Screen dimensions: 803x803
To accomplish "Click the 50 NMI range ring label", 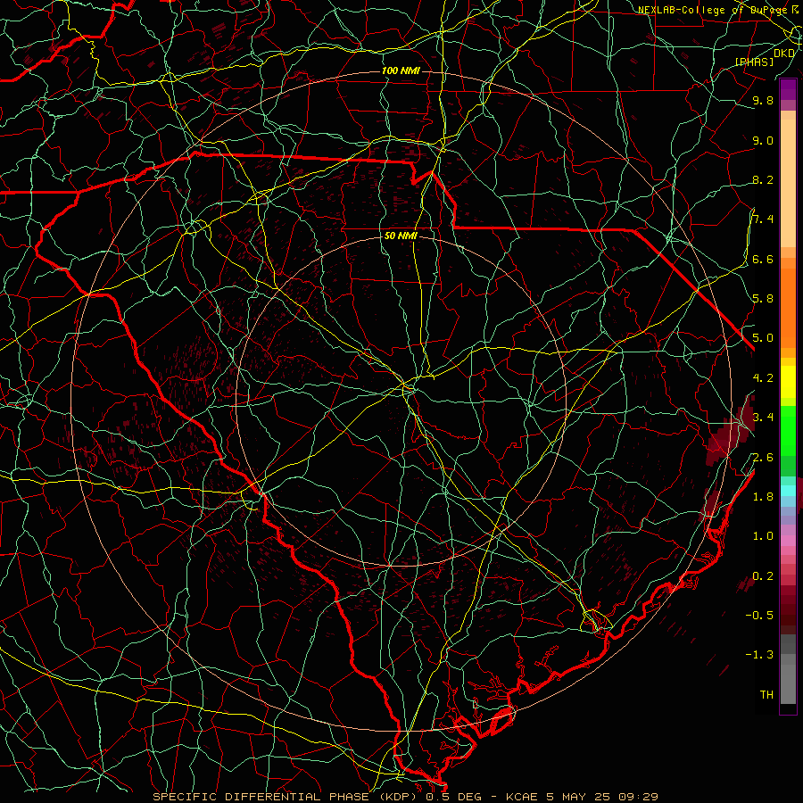I will pos(401,236).
